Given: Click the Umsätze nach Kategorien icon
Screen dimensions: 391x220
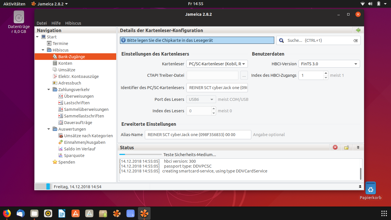Looking at the screenshot, I should tap(61, 135).
